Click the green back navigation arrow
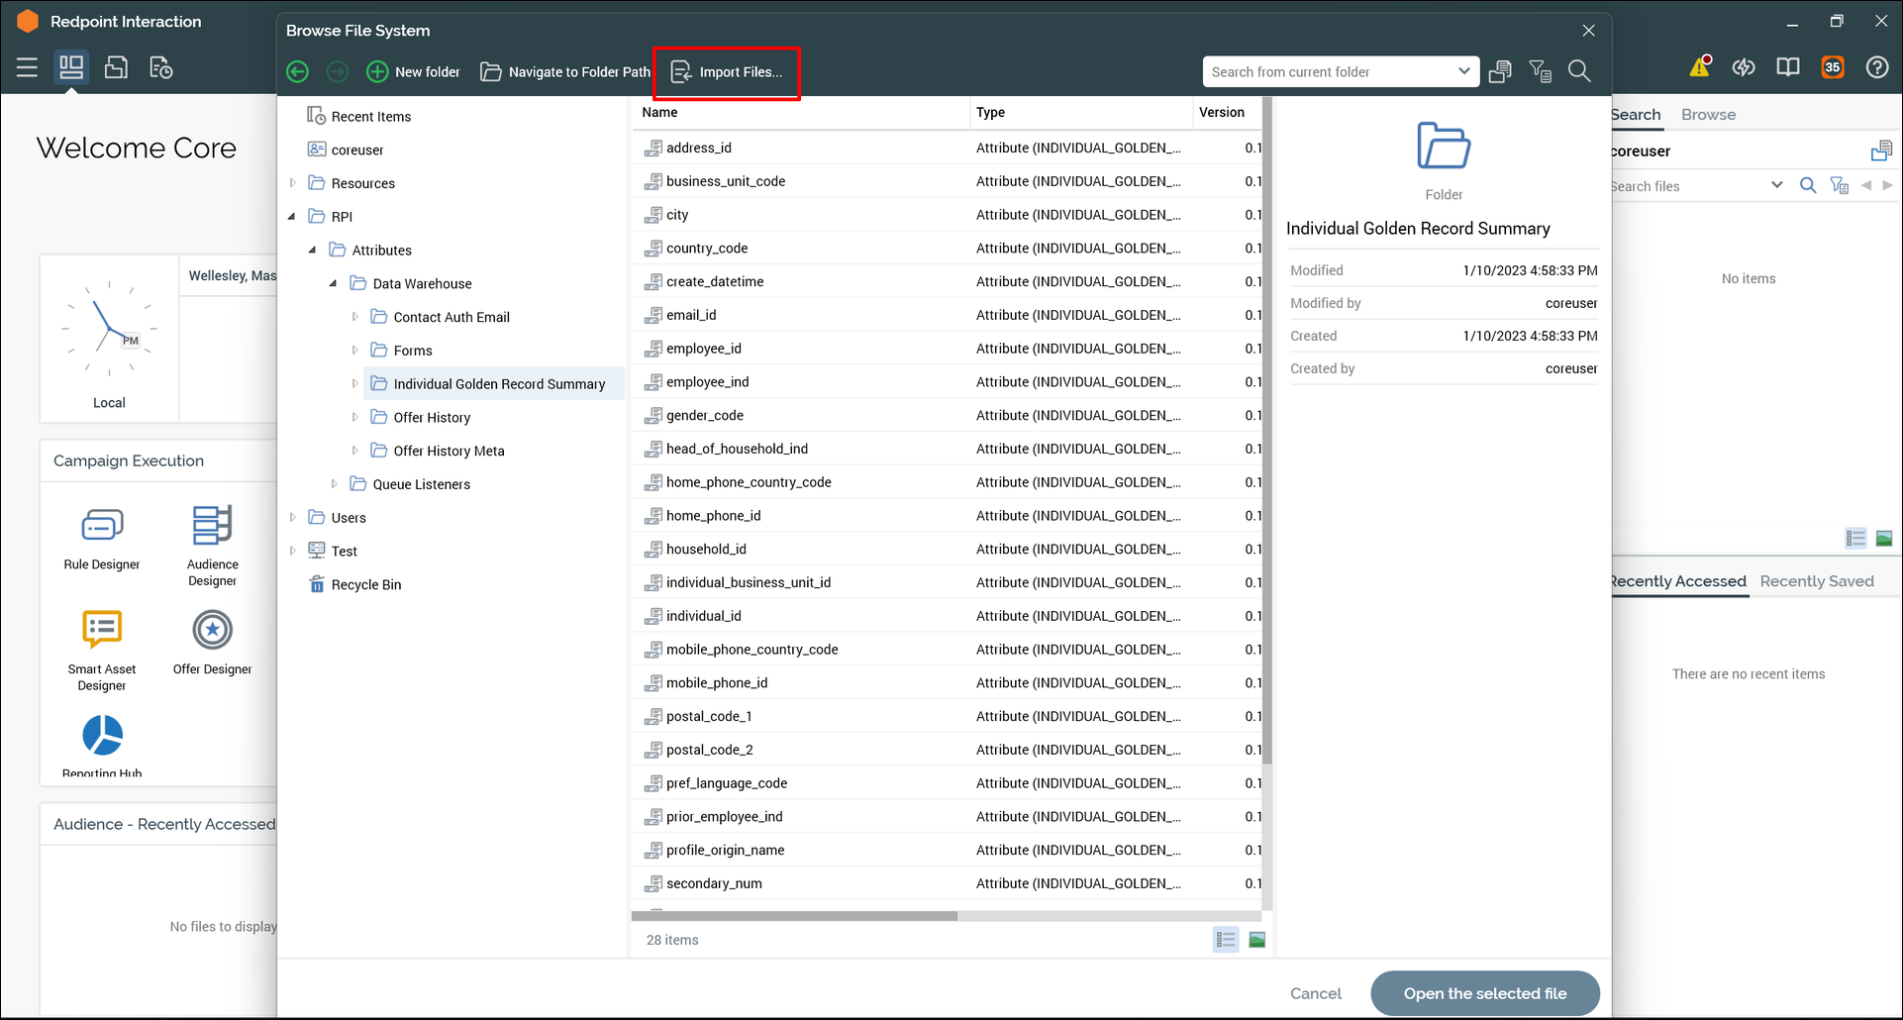This screenshot has width=1903, height=1020. pyautogui.click(x=297, y=72)
